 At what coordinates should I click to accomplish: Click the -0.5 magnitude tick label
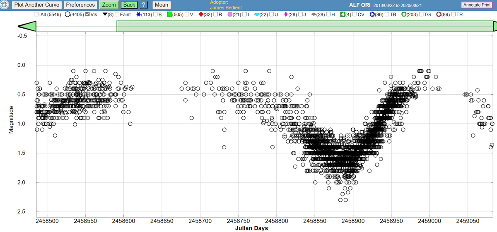click(x=22, y=36)
